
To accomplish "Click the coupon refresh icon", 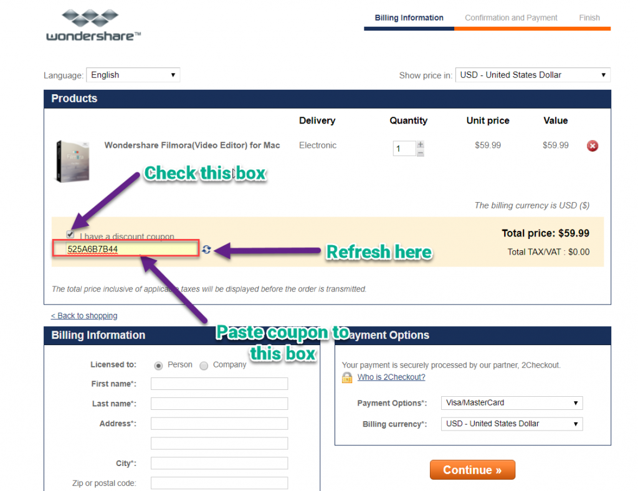I will point(206,250).
